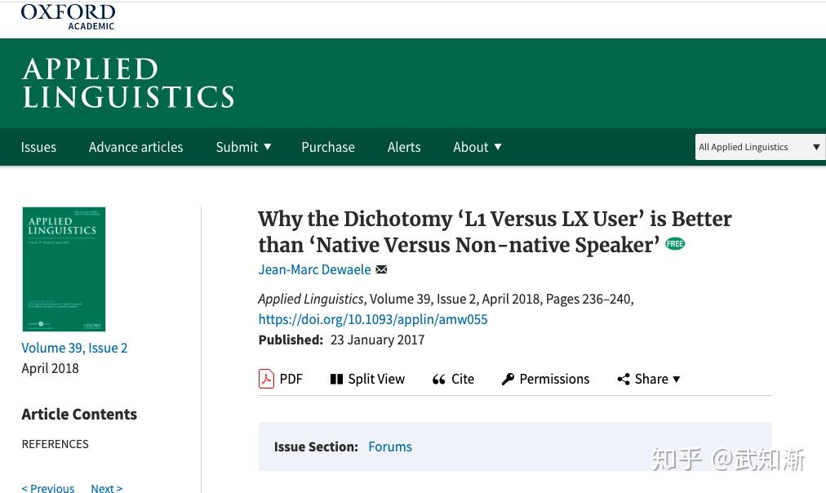Open the PDF icon for the article
The height and width of the screenshot is (493, 826).
coord(266,379)
